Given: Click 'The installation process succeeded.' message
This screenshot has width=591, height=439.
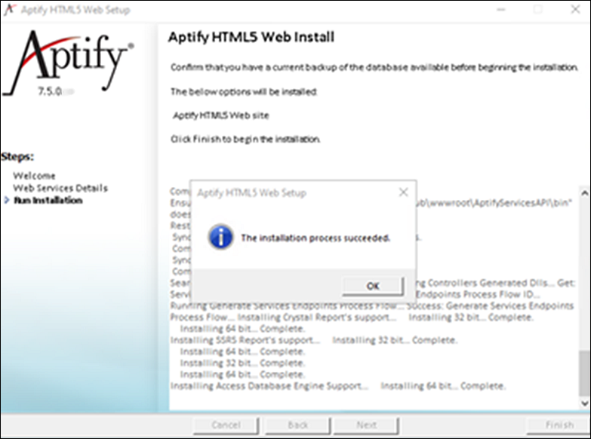Looking at the screenshot, I should 316,238.
